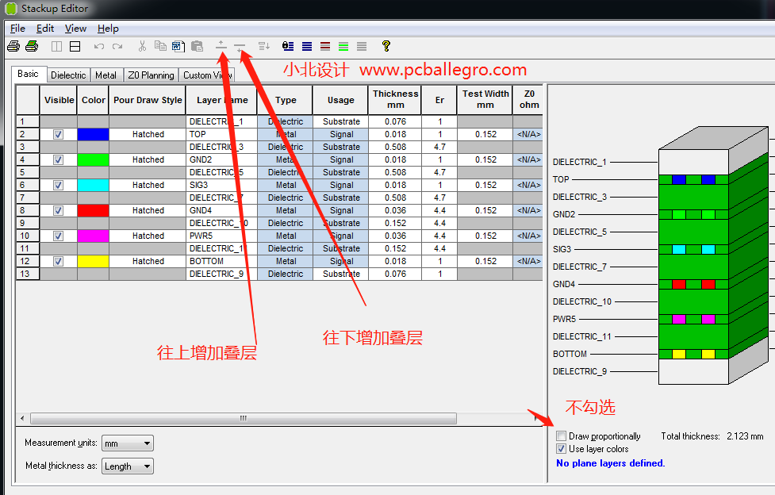Click the paste clipboard icon
The width and height of the screenshot is (775, 495).
198,47
